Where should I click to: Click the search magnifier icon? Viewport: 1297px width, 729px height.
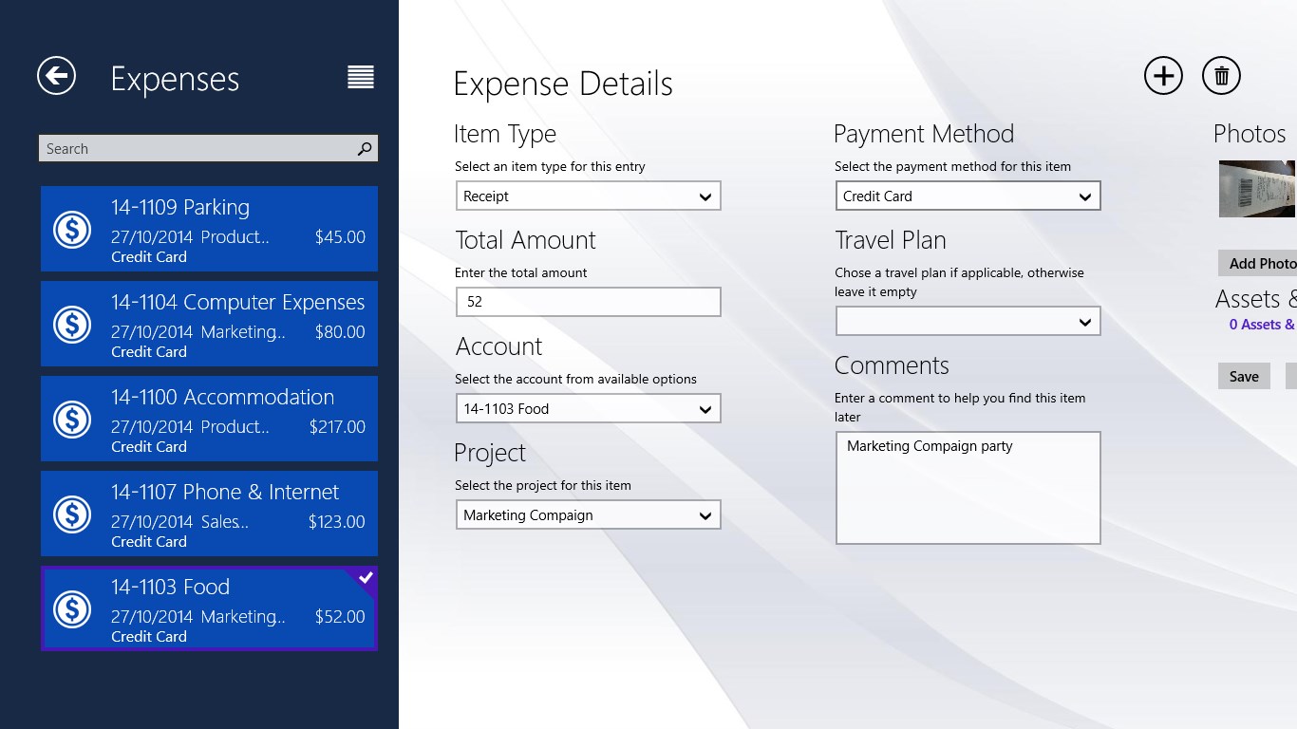[365, 148]
